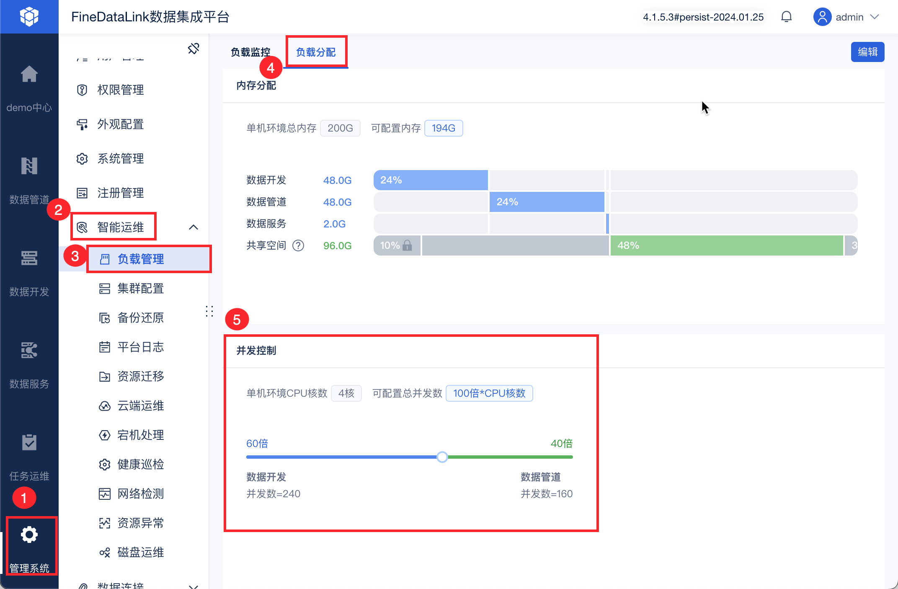Screen dimensions: 898x589
Task: Click the concurrency slider handle
Action: [442, 457]
